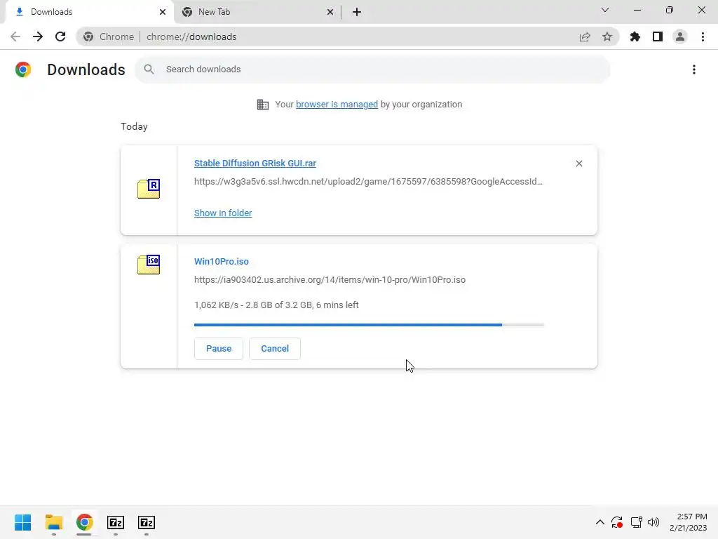Pause the Win10Pro.iso download
The width and height of the screenshot is (718, 539).
(219, 349)
